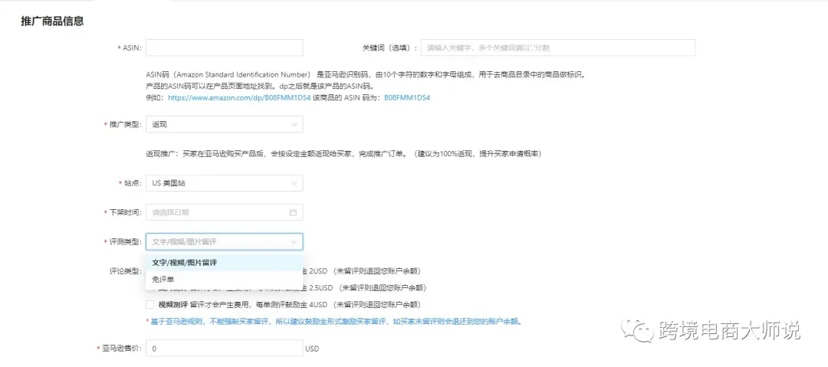This screenshot has height=367, width=828.
Task: Click the calendar icon in 下架时间 field
Action: (x=293, y=212)
